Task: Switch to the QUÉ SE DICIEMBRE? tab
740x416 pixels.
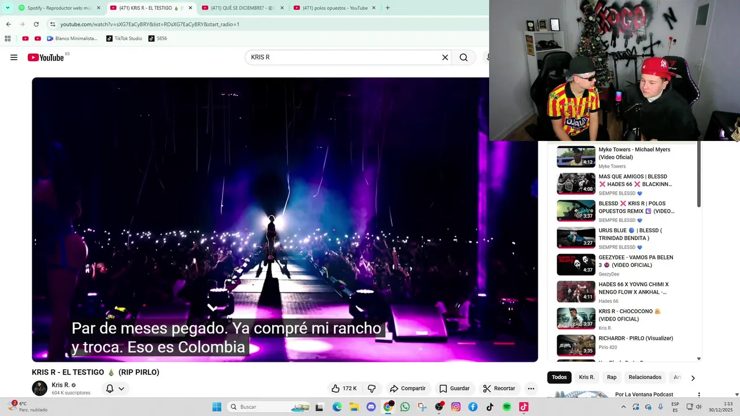Action: tap(243, 8)
